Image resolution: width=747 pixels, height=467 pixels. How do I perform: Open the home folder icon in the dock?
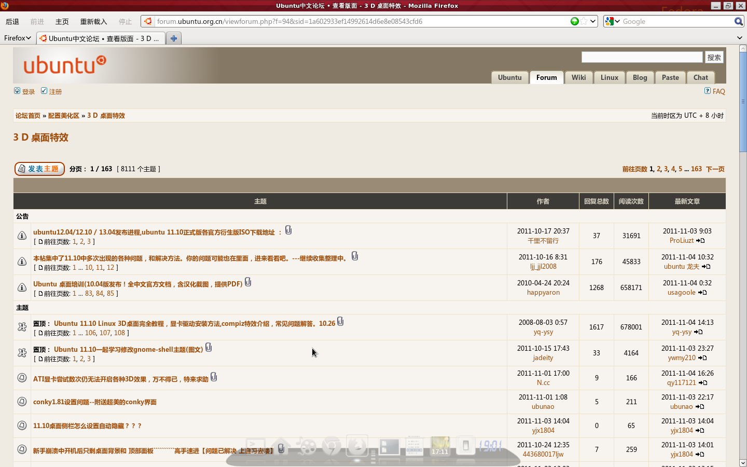tap(281, 446)
